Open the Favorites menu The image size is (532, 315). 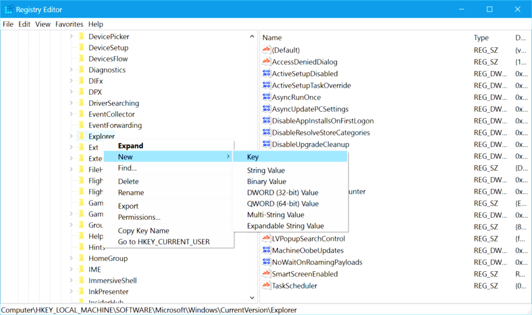[69, 24]
